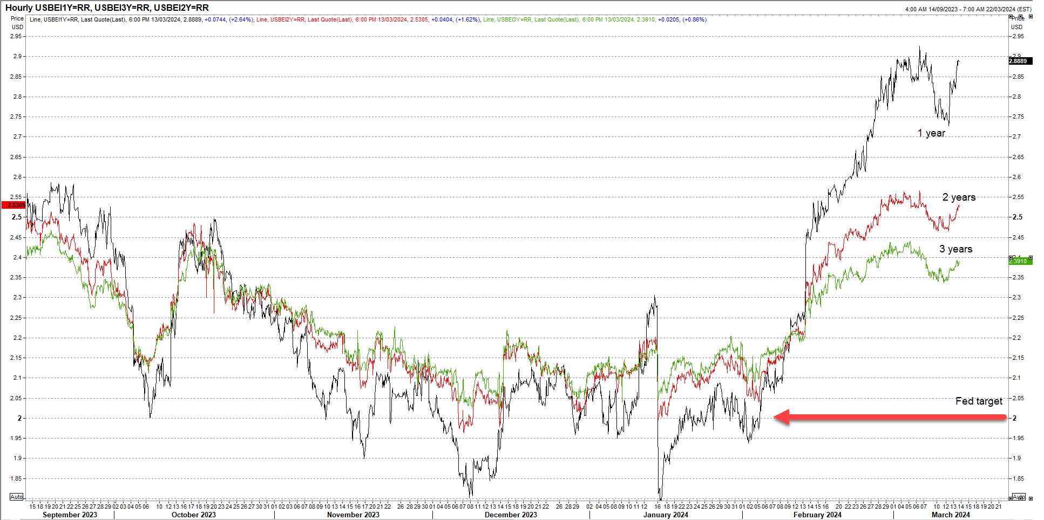Click the bold 2.5 value on left axis
The width and height of the screenshot is (1044, 520).
tap(17, 217)
